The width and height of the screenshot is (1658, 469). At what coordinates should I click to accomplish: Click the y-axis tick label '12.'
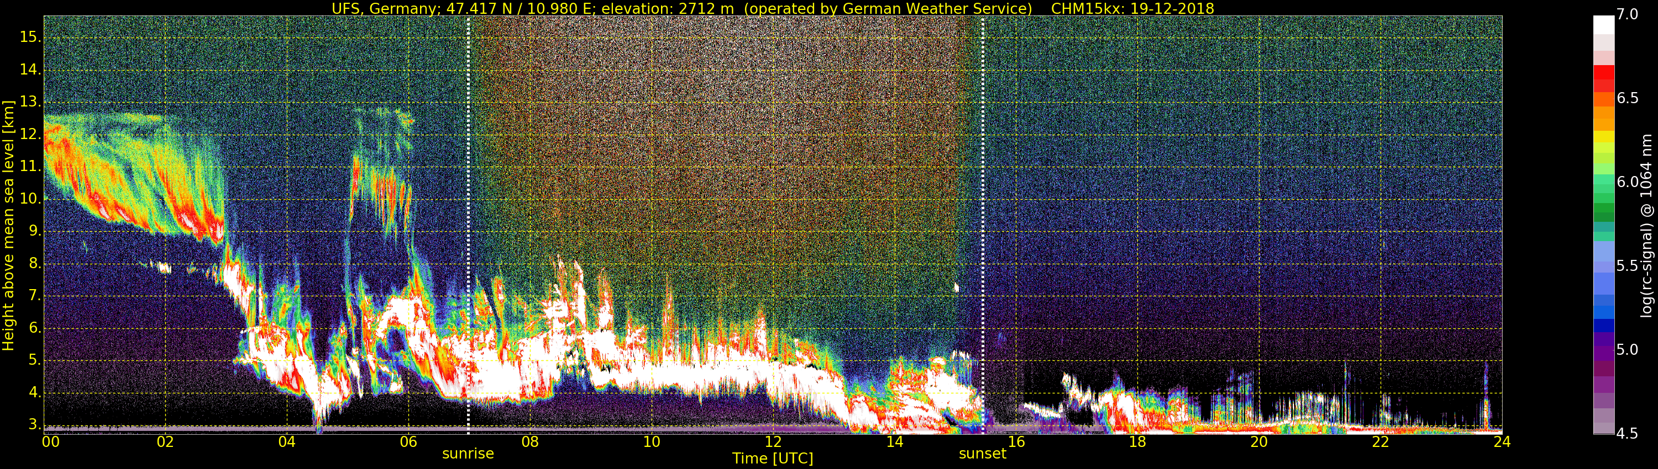[31, 134]
